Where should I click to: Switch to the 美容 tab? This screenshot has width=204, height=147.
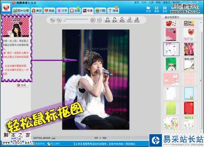click(x=37, y=11)
